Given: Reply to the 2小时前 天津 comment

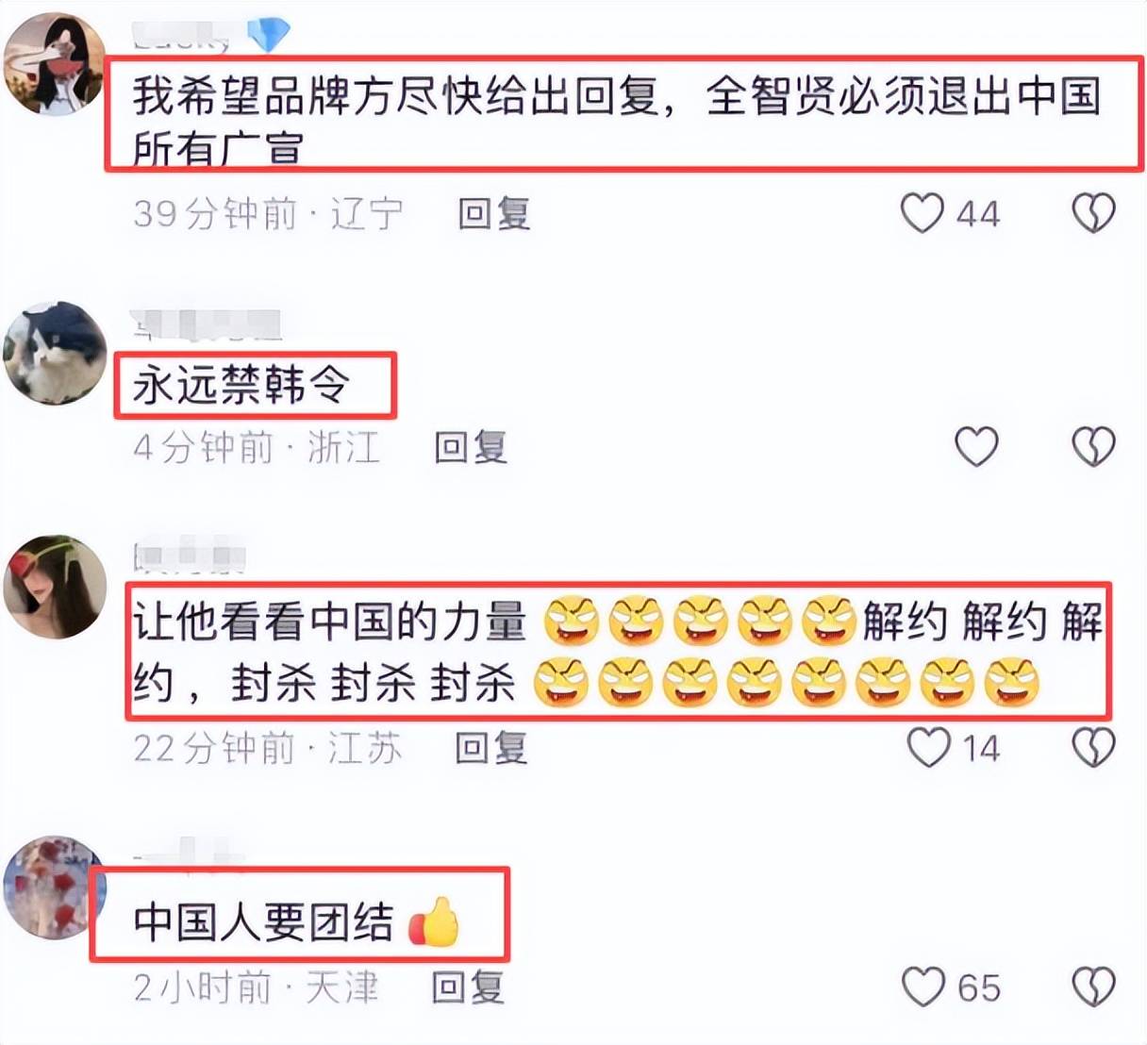Looking at the screenshot, I should pyautogui.click(x=468, y=987).
